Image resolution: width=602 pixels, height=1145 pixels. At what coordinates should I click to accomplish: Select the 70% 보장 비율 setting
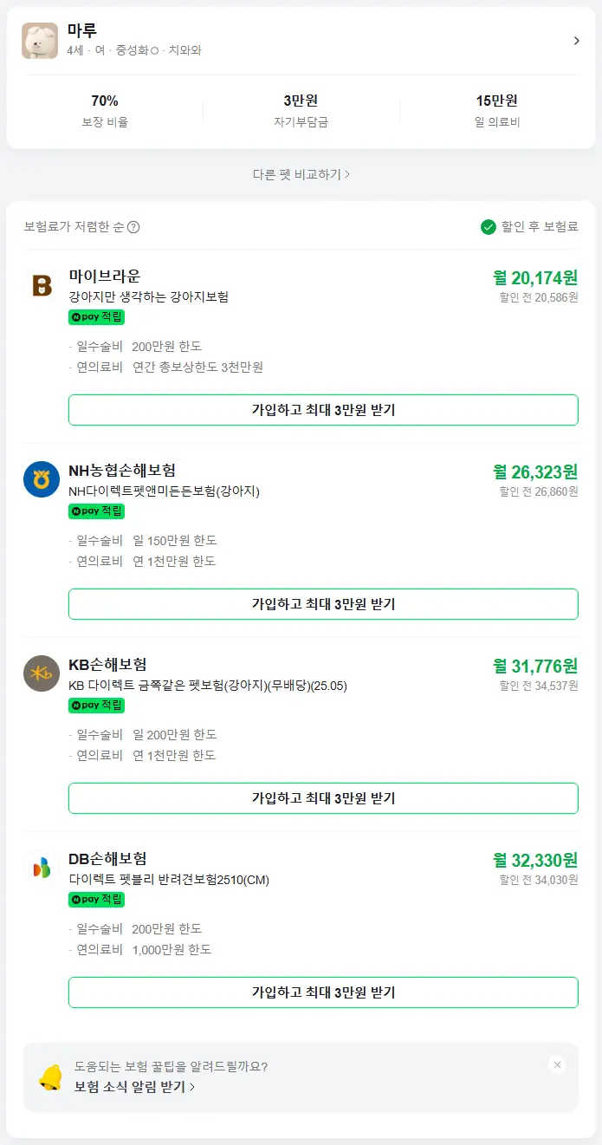pos(104,110)
